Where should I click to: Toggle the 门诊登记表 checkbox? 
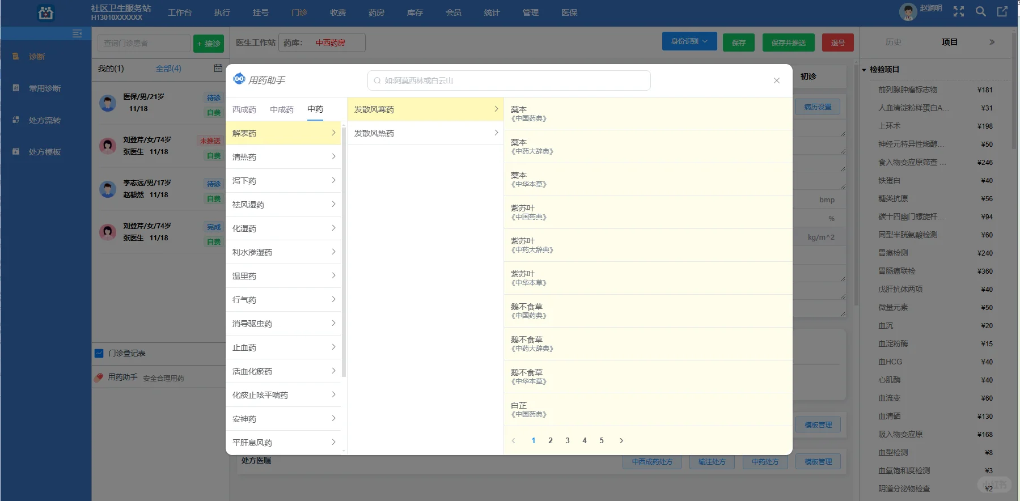coord(99,353)
